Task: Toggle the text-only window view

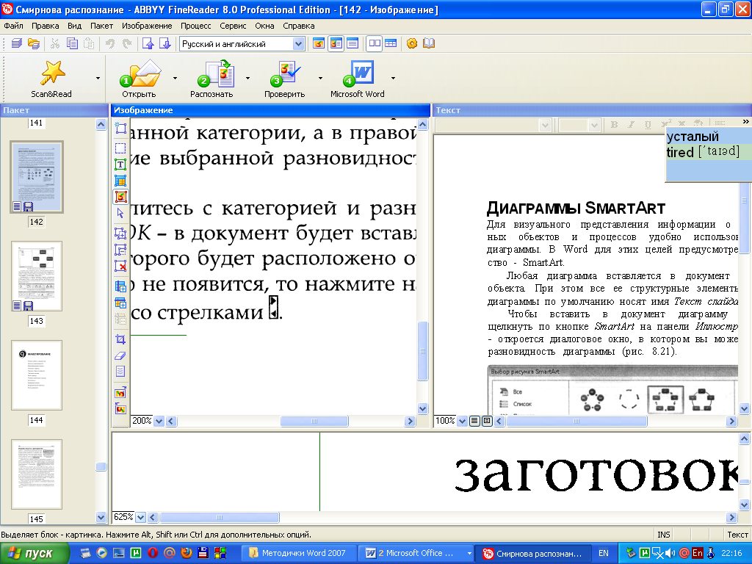Action: (352, 43)
